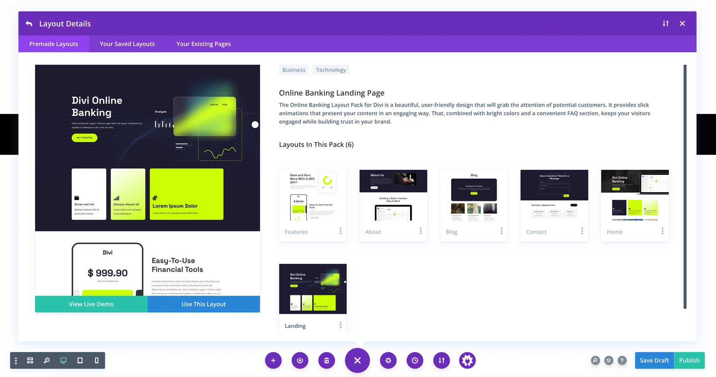The width and height of the screenshot is (716, 377).
Task: Save the layout to the library
Action: point(300,360)
